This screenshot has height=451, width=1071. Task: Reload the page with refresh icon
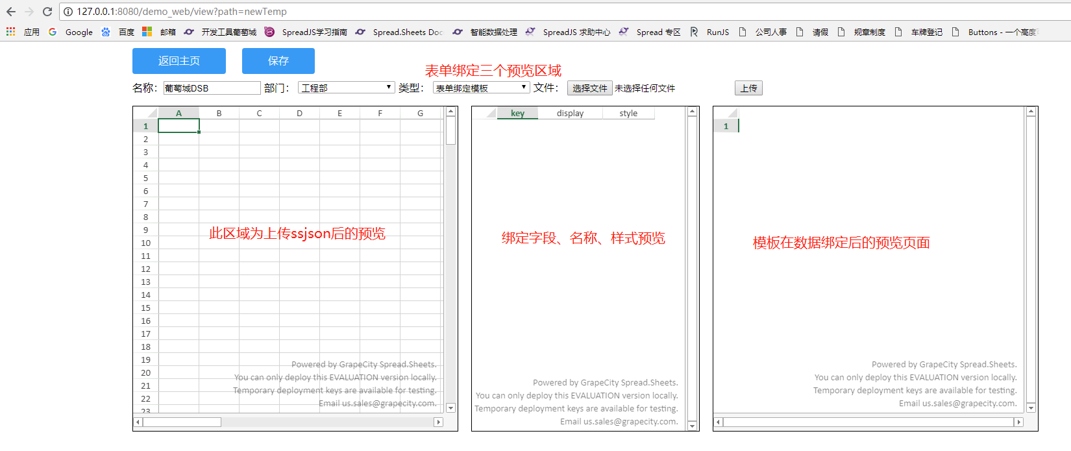[x=47, y=12]
